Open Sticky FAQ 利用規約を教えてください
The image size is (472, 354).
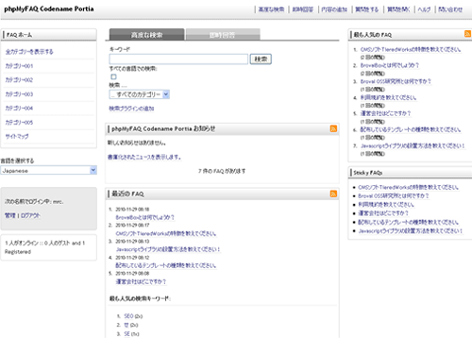coord(386,205)
